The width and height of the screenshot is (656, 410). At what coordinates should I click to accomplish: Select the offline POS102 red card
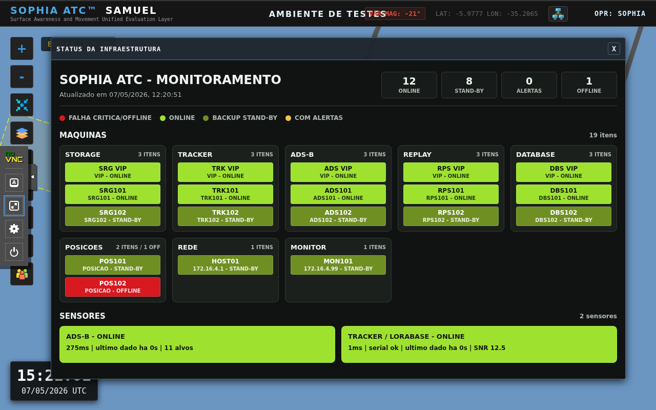click(x=113, y=287)
